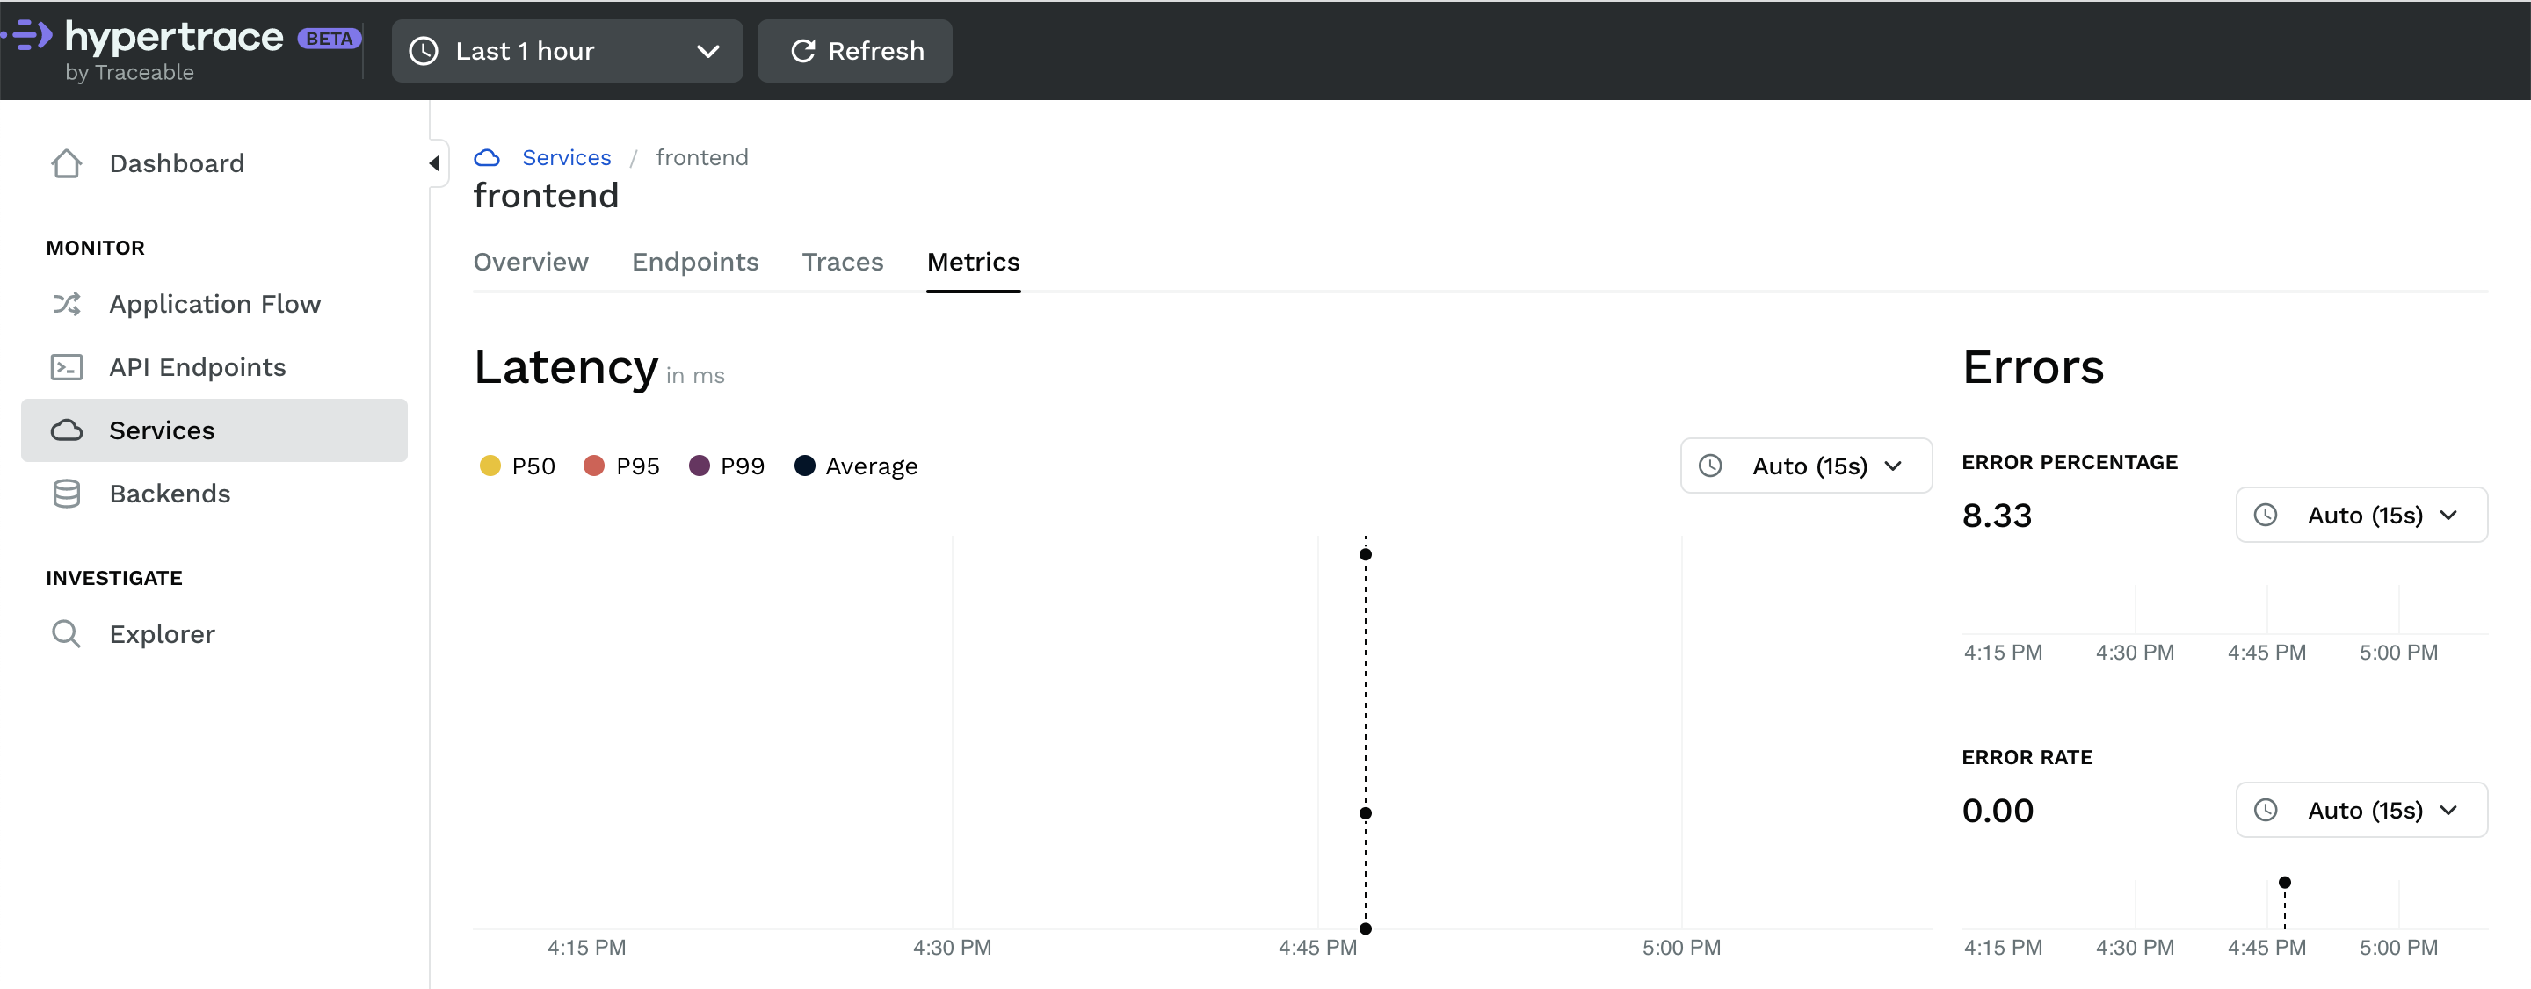Click the frontend breadcrumb text
Screen dimensions: 2531x989
pyautogui.click(x=701, y=157)
